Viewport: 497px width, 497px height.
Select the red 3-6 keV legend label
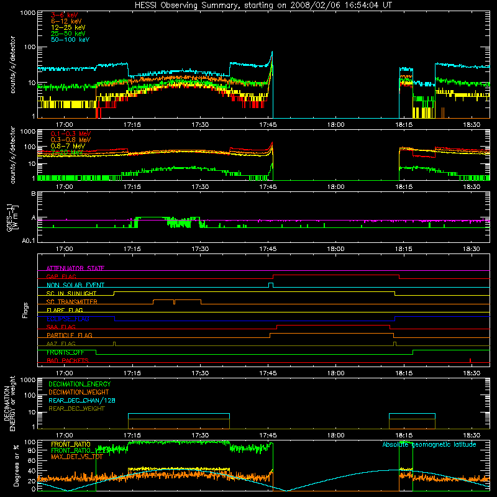pyautogui.click(x=65, y=15)
